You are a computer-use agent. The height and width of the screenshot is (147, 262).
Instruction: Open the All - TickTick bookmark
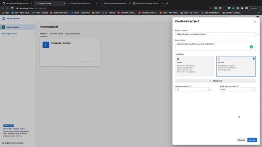tap(108, 13)
